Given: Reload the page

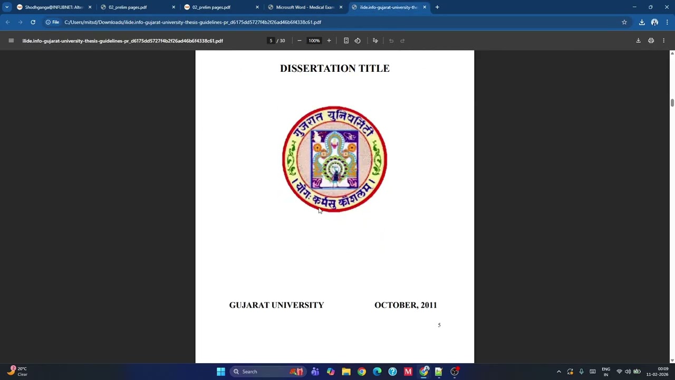Looking at the screenshot, I should (x=33, y=22).
